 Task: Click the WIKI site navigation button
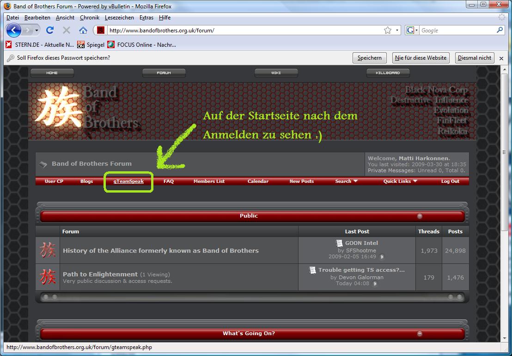click(x=276, y=73)
